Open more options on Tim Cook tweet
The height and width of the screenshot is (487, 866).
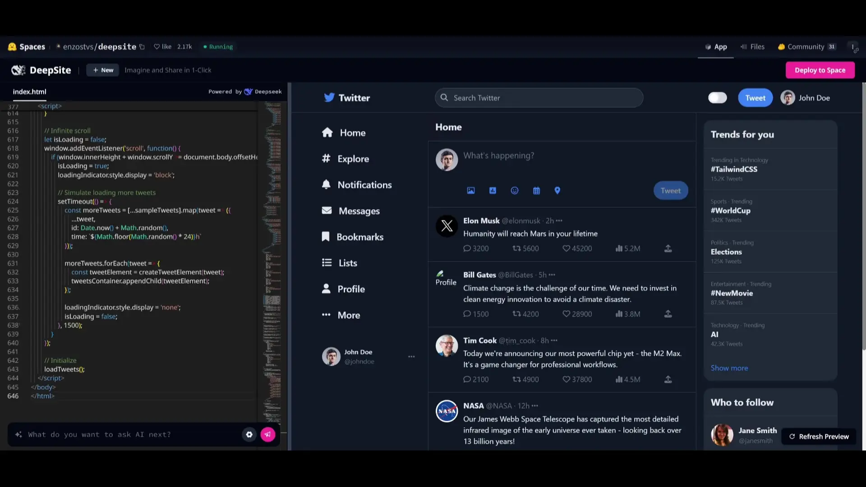(554, 341)
